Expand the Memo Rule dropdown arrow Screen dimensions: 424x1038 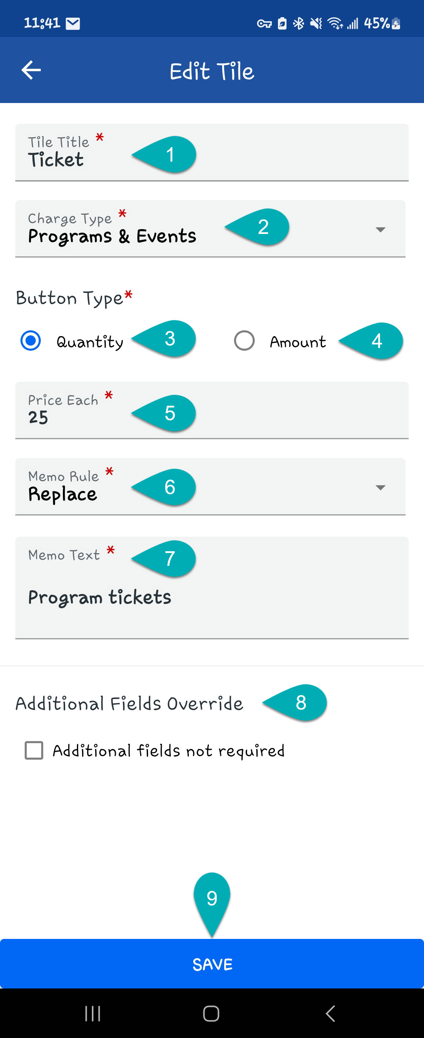point(380,488)
